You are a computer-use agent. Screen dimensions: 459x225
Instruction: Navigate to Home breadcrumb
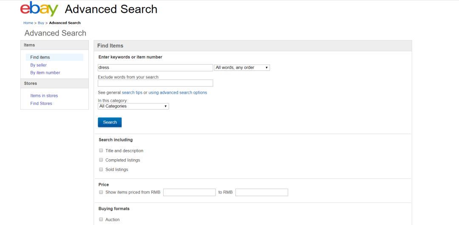[28, 23]
